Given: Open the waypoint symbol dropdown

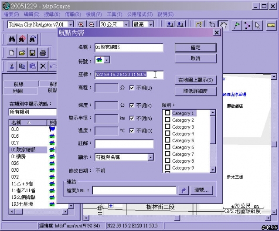Looking at the screenshot, I should tap(106, 60).
